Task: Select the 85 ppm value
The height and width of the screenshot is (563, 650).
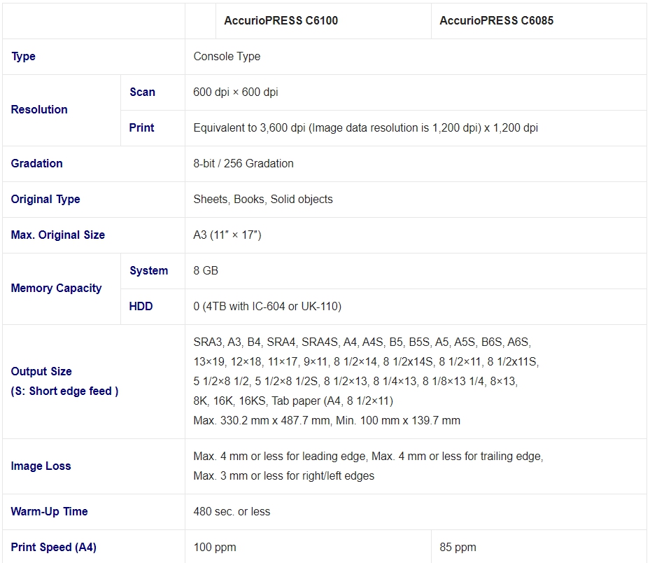Action: (x=458, y=548)
